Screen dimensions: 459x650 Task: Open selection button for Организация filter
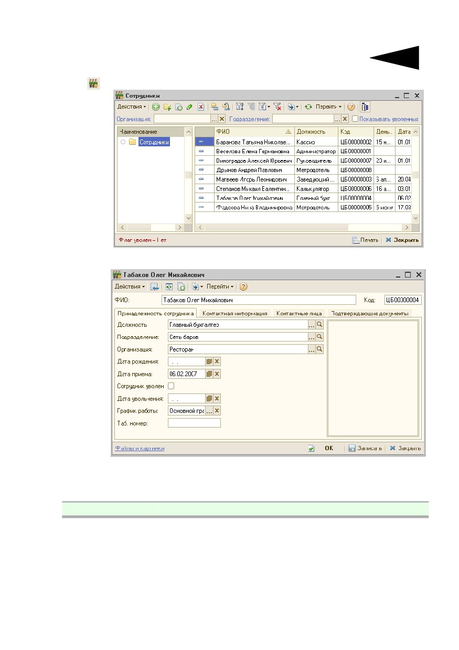pyautogui.click(x=214, y=119)
